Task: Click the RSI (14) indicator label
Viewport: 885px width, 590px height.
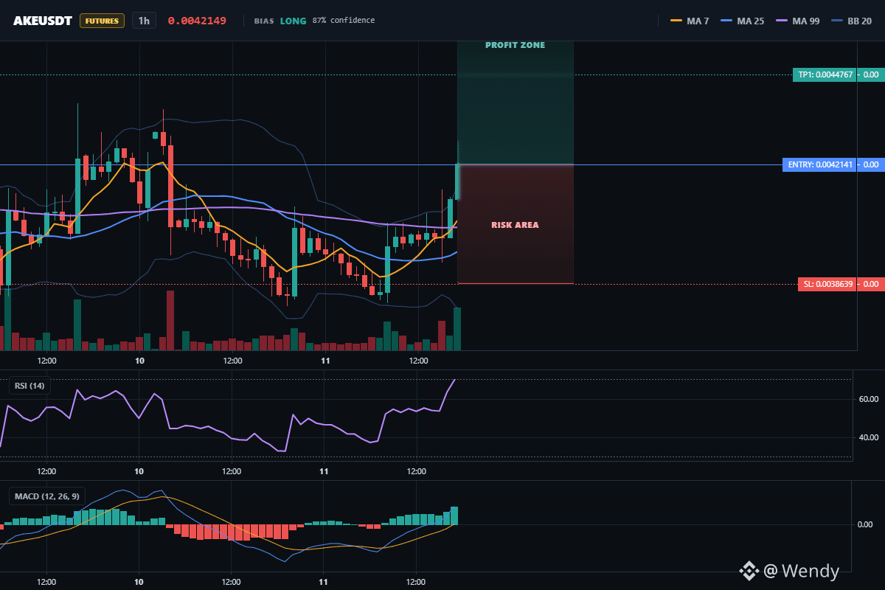Action: tap(29, 386)
